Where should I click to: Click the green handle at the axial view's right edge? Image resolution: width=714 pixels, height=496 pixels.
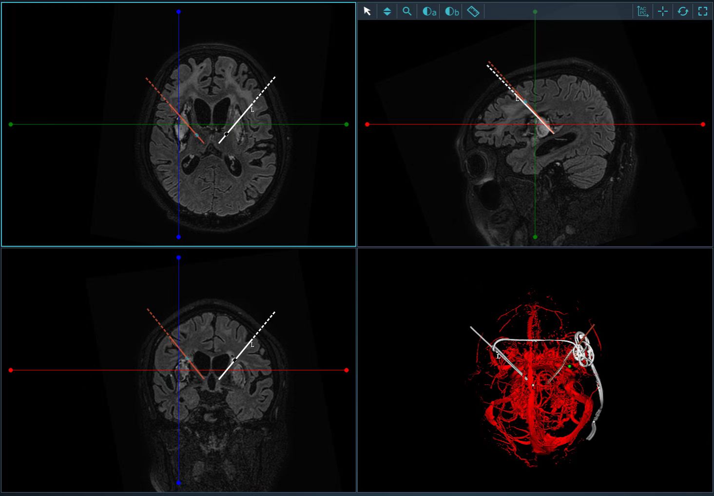tap(347, 124)
